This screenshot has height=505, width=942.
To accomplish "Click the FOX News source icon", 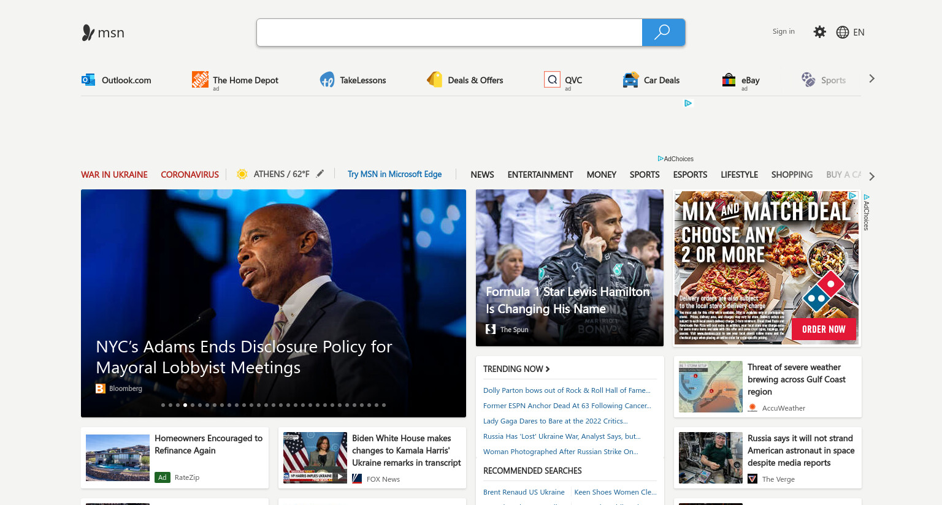I will [357, 479].
